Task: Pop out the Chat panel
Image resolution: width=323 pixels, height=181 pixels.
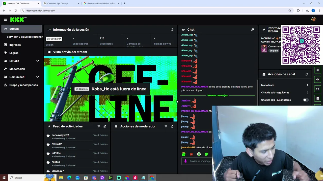Action: click(252, 30)
